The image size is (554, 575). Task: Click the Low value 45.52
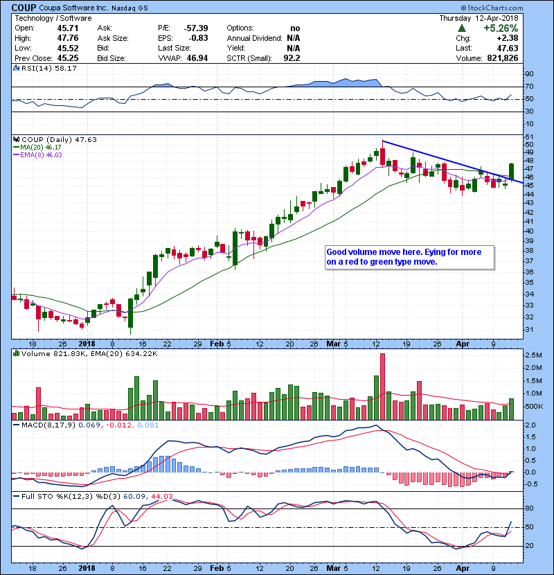[x=67, y=48]
